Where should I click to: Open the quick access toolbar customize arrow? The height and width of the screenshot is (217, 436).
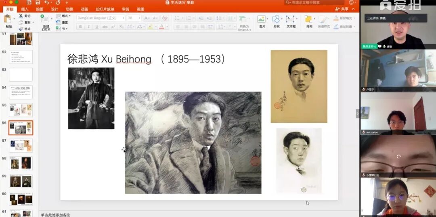pyautogui.click(x=67, y=3)
